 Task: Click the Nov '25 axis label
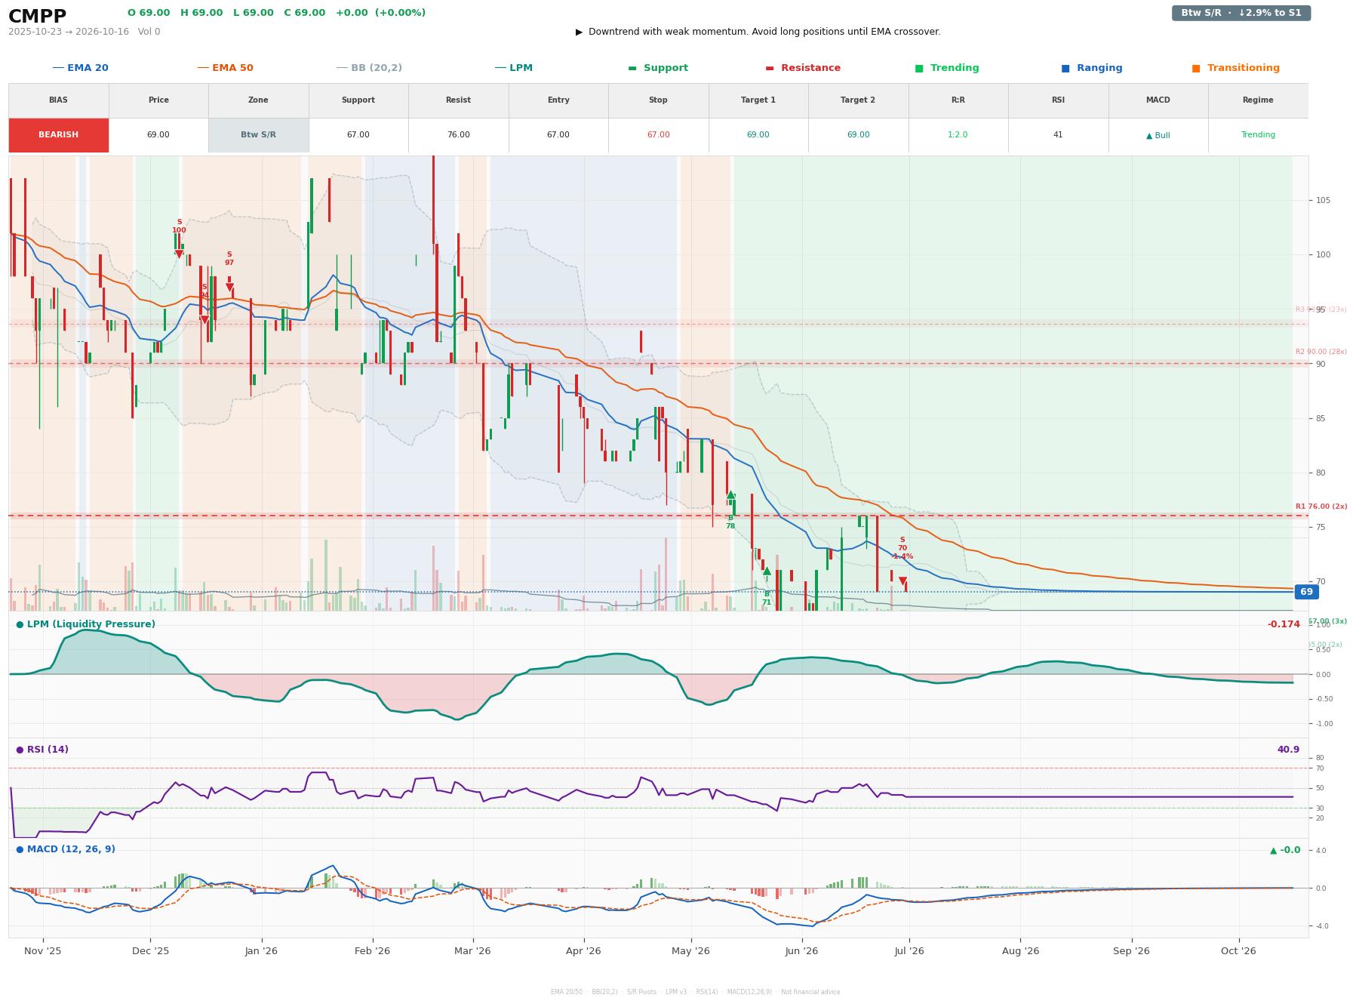[43, 950]
